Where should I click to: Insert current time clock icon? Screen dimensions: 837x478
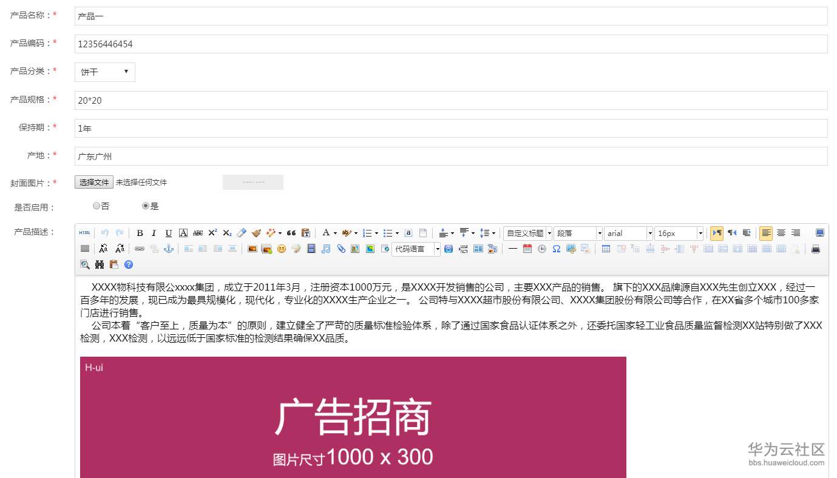click(x=541, y=249)
